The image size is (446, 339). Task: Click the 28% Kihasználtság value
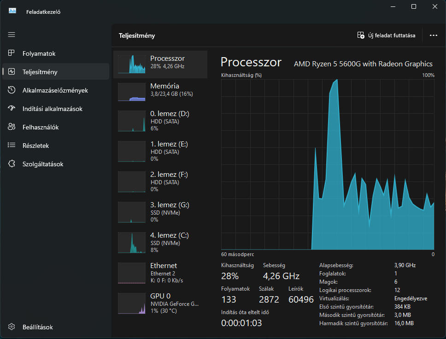pyautogui.click(x=230, y=276)
